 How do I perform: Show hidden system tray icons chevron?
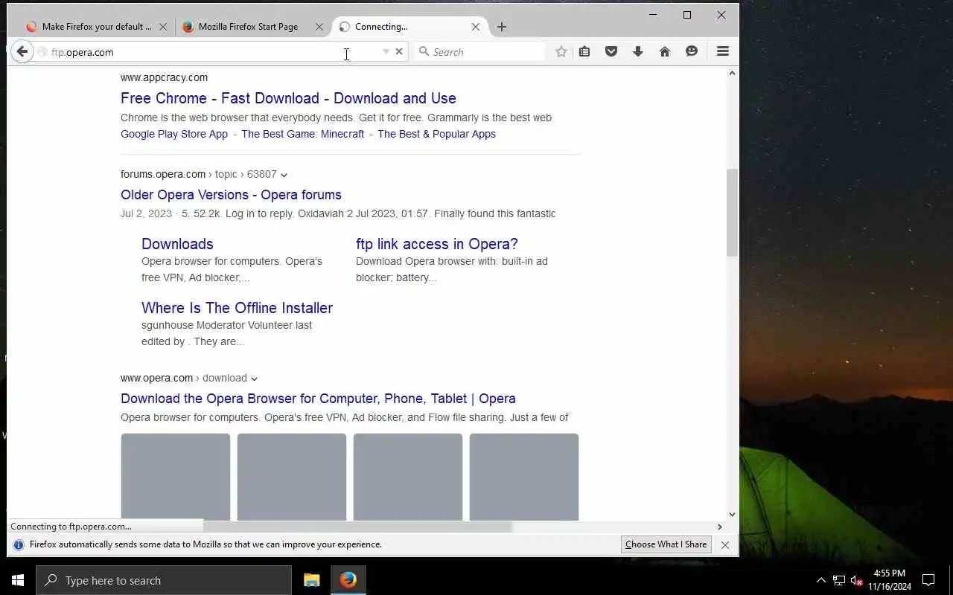point(821,580)
